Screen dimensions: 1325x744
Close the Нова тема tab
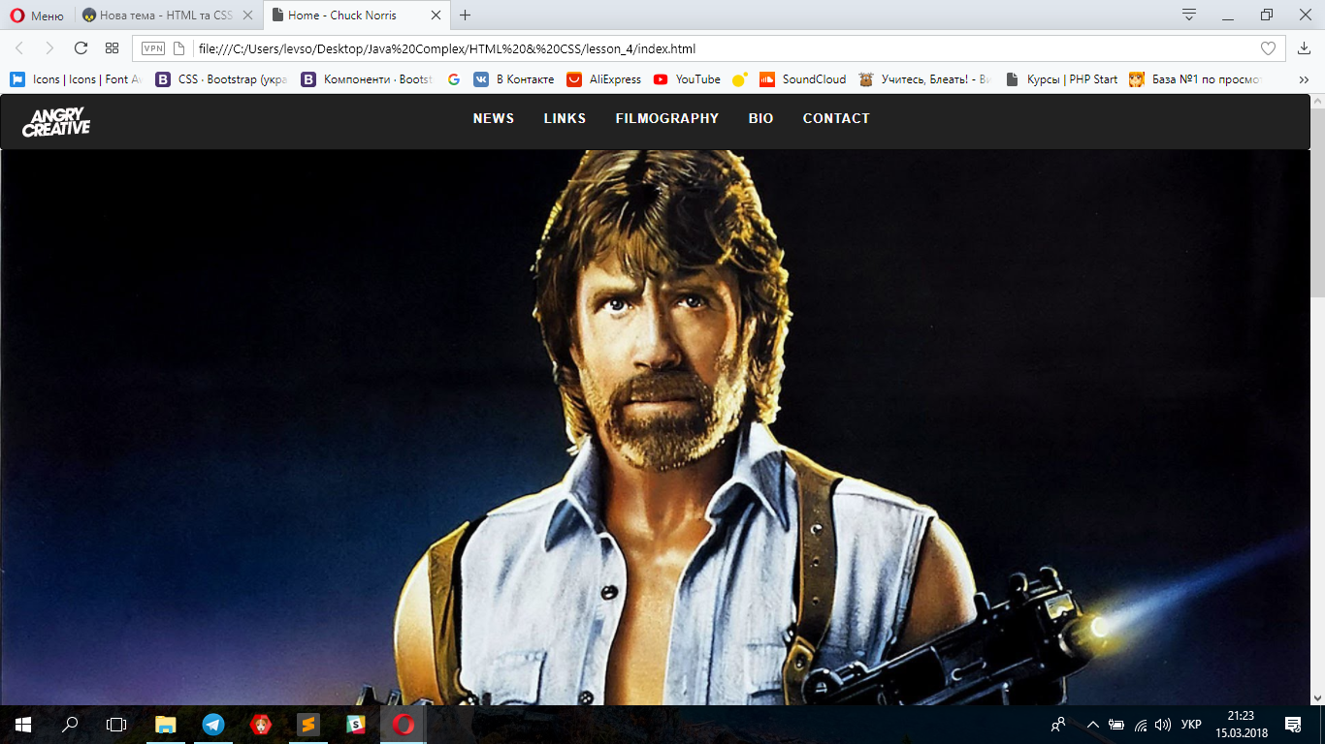(x=248, y=15)
